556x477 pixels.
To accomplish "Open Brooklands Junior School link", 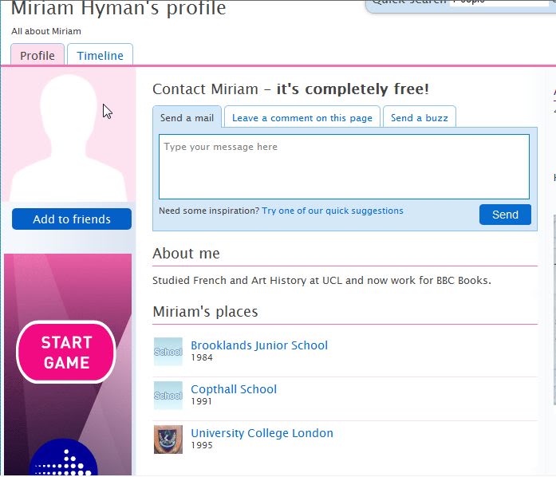I will pos(259,345).
